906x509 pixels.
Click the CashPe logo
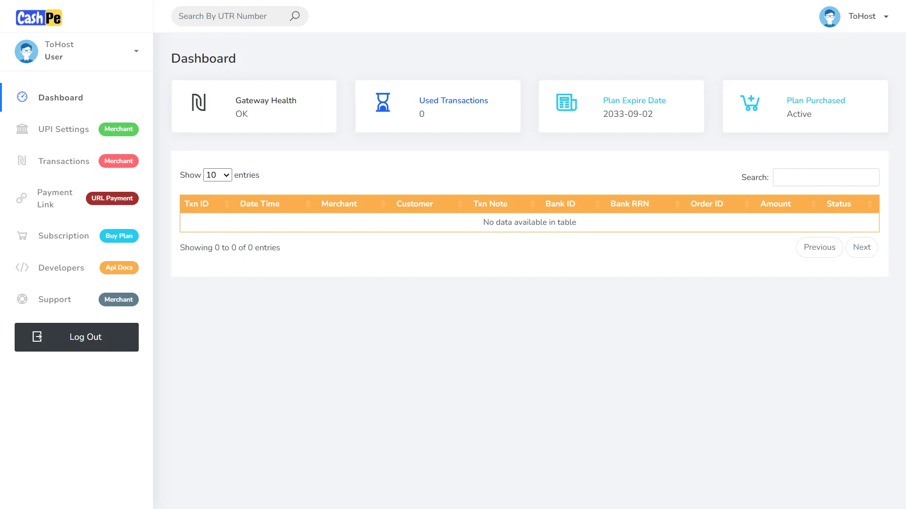pos(39,18)
